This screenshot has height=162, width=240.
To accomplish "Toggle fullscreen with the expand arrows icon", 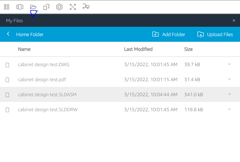I will [x=73, y=7].
